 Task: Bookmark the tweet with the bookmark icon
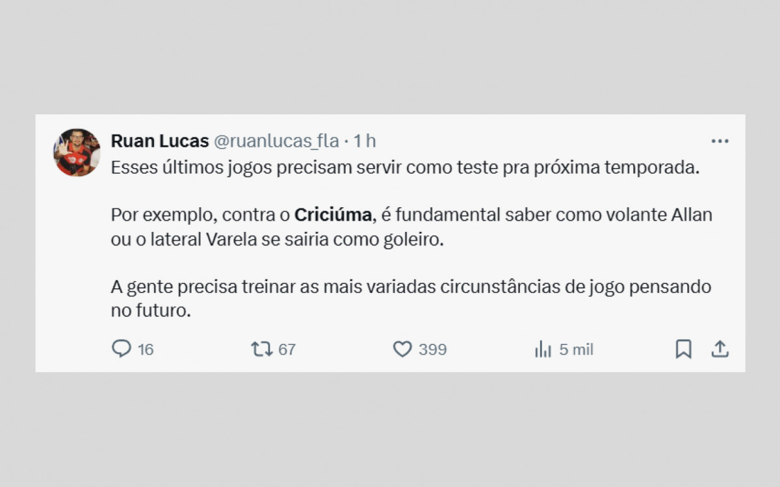pos(683,349)
